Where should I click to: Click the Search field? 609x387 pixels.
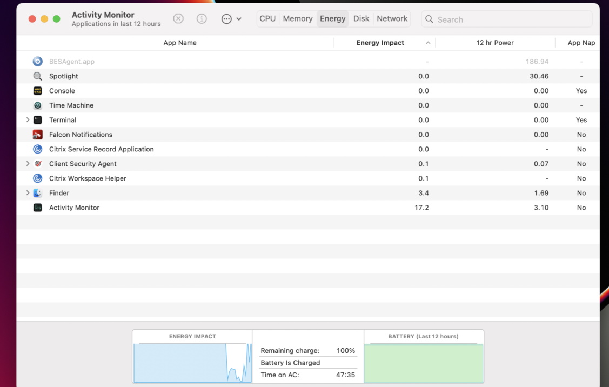506,19
